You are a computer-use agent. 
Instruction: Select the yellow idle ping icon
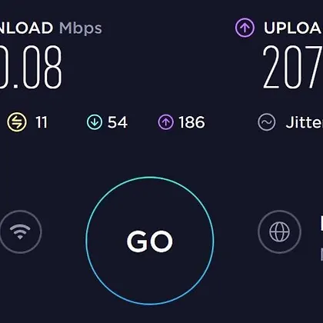(17, 122)
